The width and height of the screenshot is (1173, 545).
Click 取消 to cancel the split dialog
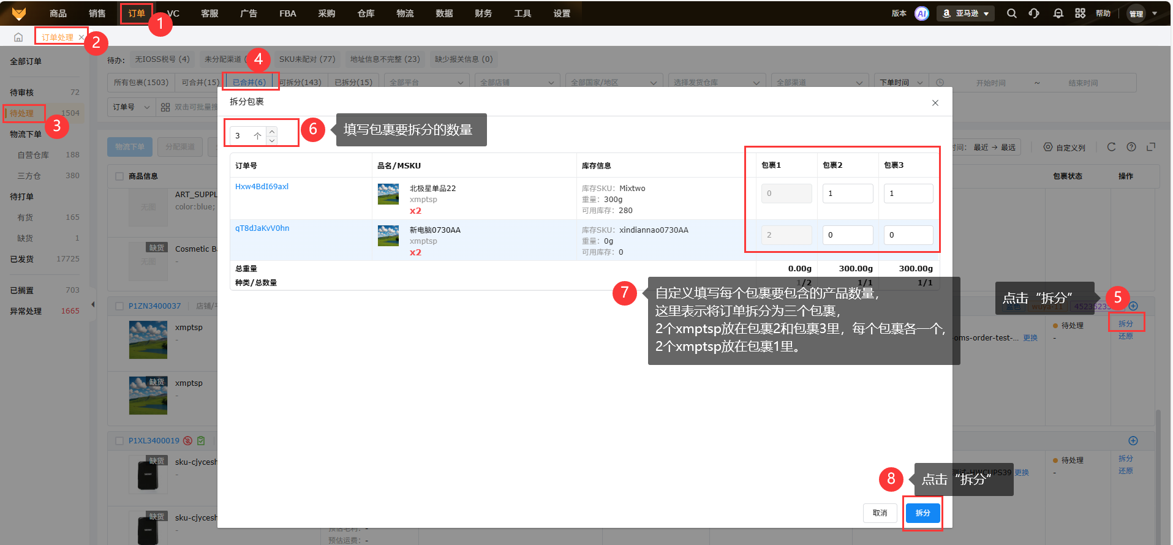tap(880, 513)
